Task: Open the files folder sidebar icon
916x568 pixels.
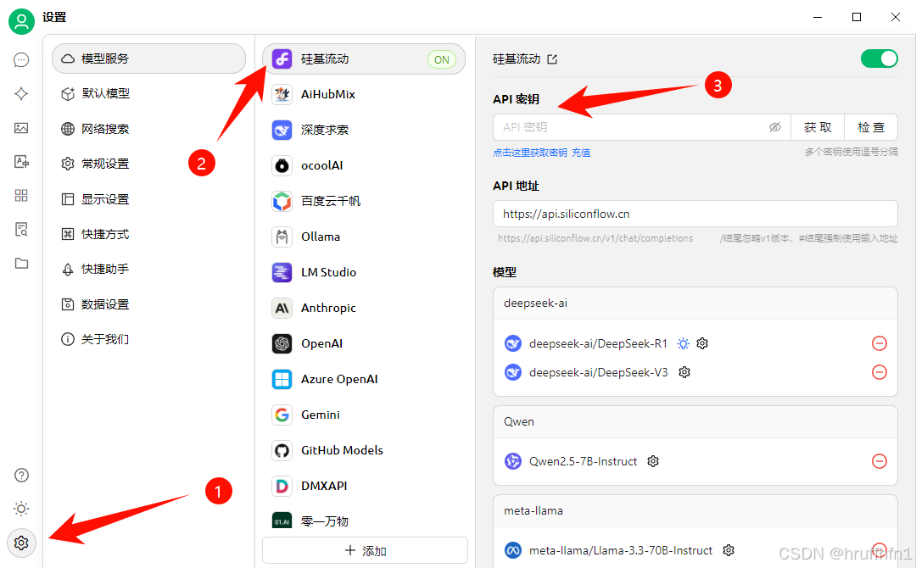Action: click(x=21, y=264)
